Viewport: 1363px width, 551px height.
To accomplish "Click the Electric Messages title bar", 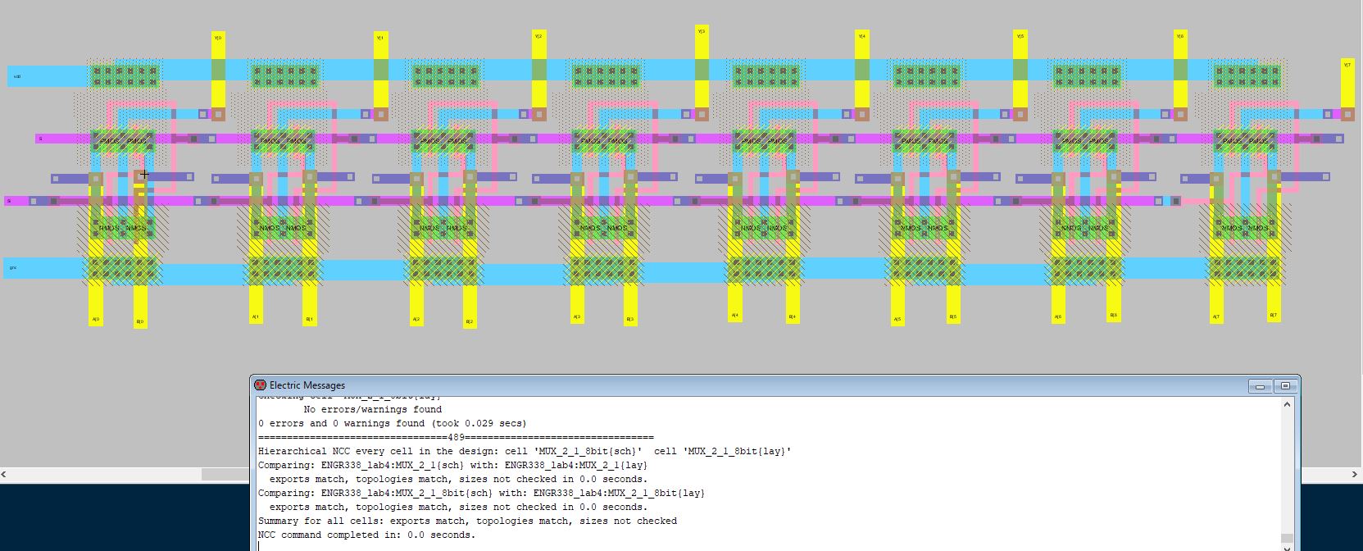I will (738, 385).
